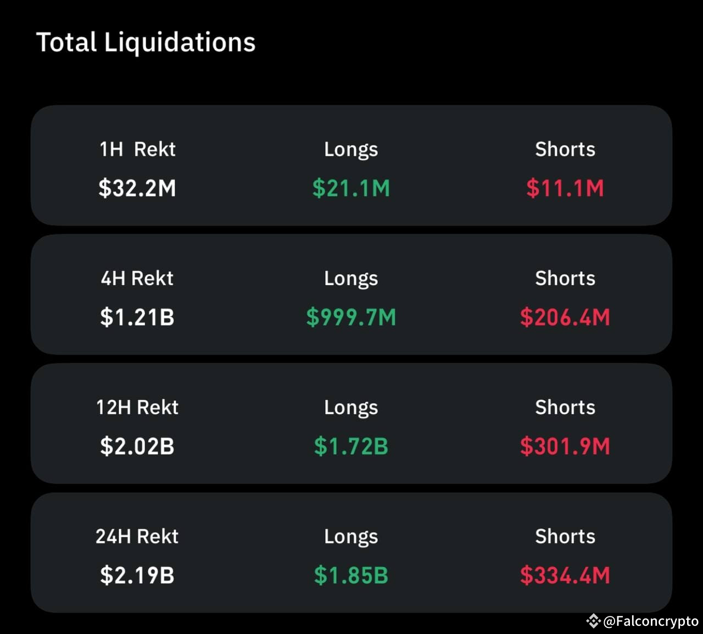This screenshot has height=634, width=703.
Task: Click the 1H Rekt label
Action: click(x=137, y=149)
